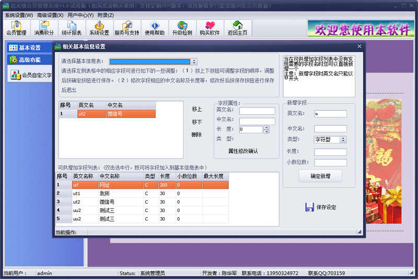Click the 删除 button
The width and height of the screenshot is (418, 279).
click(x=197, y=135)
